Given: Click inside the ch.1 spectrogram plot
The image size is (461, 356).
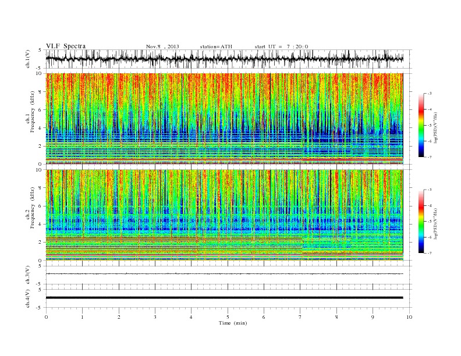Looking at the screenshot, I should tap(224, 119).
